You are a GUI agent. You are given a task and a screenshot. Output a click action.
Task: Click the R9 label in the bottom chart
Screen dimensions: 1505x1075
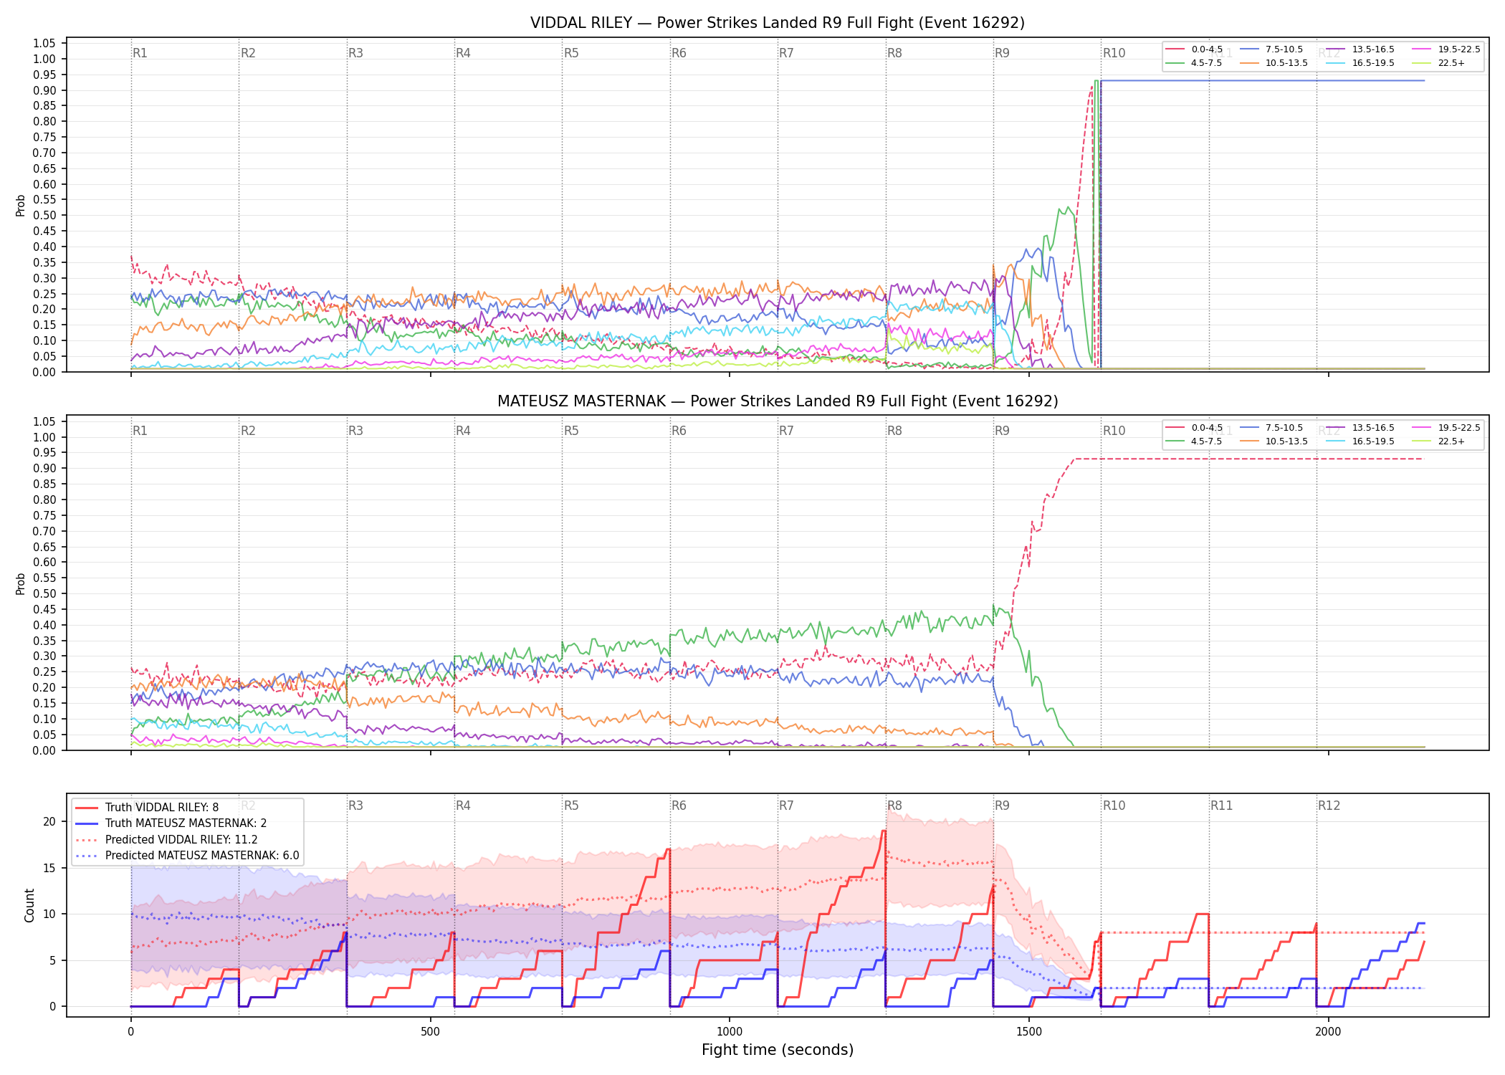click(x=1002, y=806)
